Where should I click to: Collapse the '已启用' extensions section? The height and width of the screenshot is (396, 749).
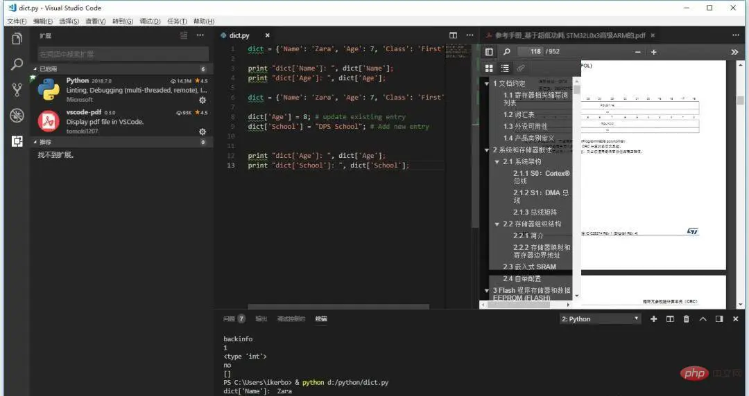(35, 69)
